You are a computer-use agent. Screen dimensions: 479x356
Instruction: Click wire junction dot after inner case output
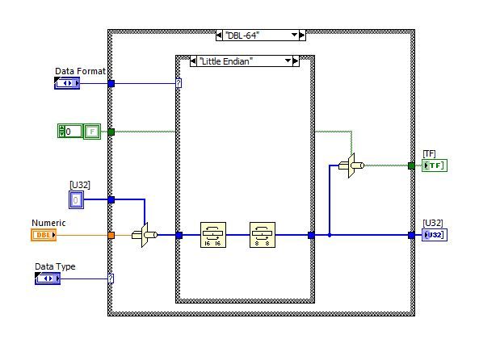click(330, 235)
